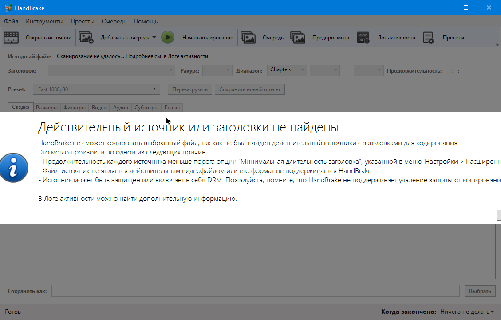The height and width of the screenshot is (320, 501).
Task: Click the Activity Log icon
Action: (x=363, y=38)
